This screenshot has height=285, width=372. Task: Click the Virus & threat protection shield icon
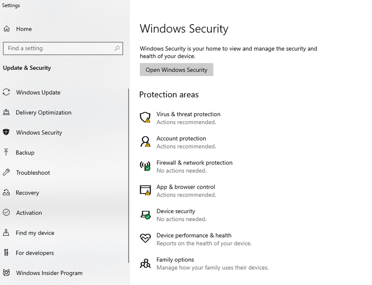(145, 118)
